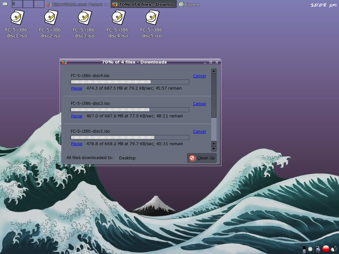Click the status text '48:21 remain'
The width and height of the screenshot is (339, 254).
170,116
